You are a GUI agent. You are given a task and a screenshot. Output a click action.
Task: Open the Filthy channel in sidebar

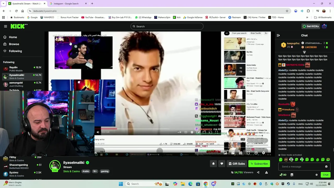[x=22, y=159]
